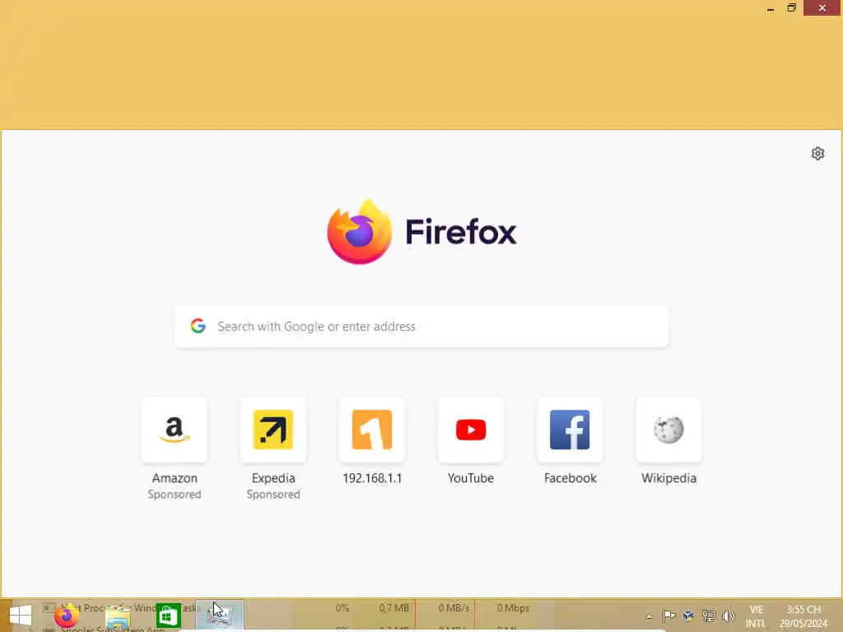Click the Facebook text label
Viewport: 843px width, 632px height.
coord(570,478)
